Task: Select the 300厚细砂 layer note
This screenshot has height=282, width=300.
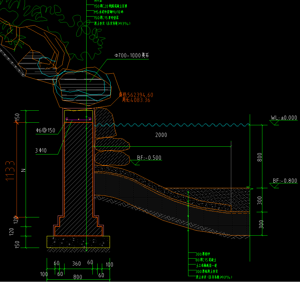Action: pyautogui.click(x=203, y=254)
